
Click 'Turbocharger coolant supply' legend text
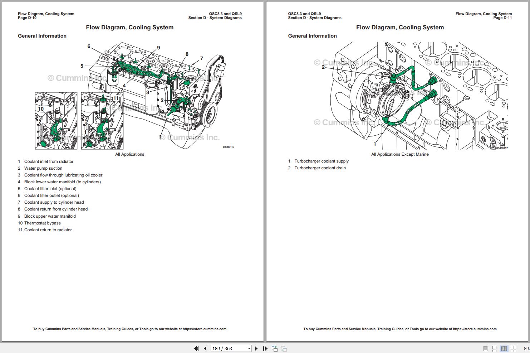[322, 161]
